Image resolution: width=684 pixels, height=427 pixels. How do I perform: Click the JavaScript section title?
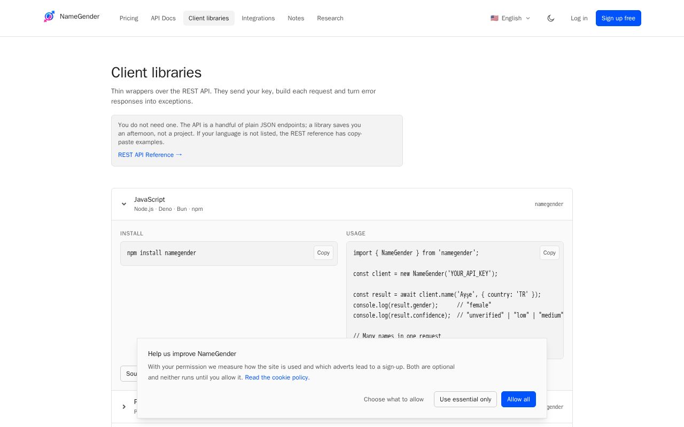coord(150,200)
